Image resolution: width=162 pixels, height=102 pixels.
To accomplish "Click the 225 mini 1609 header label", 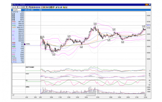I will [29, 10].
